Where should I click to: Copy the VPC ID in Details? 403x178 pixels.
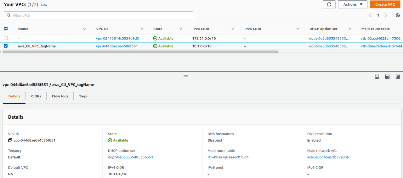10,140
